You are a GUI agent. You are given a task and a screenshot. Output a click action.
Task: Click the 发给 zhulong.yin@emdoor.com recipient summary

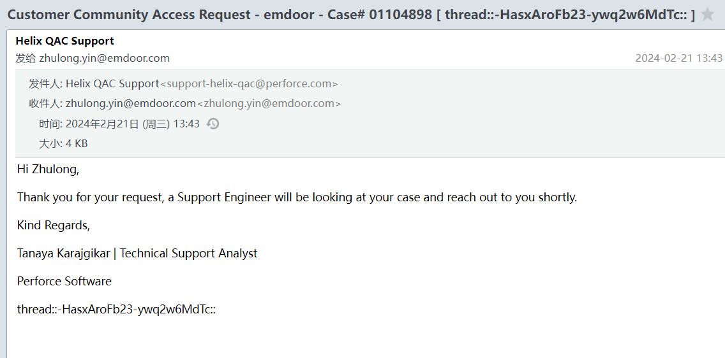[93, 58]
